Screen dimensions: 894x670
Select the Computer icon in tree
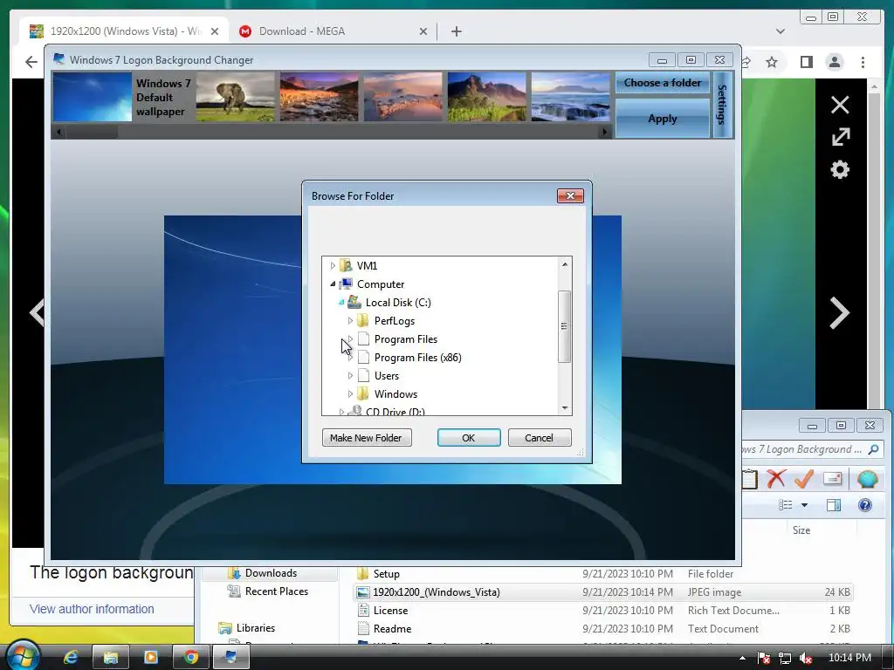pyautogui.click(x=346, y=284)
